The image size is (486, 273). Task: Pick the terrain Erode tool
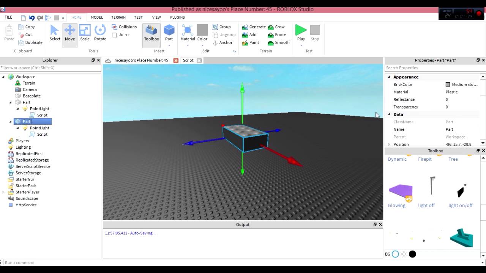click(x=277, y=35)
